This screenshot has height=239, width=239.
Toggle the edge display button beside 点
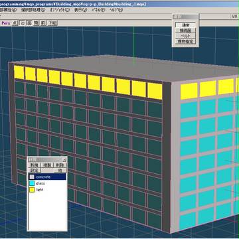coord(23,23)
